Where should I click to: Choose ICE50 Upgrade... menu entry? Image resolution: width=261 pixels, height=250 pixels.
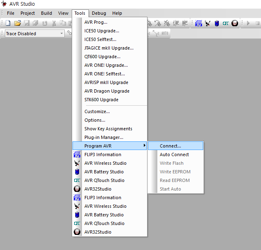click(109, 31)
